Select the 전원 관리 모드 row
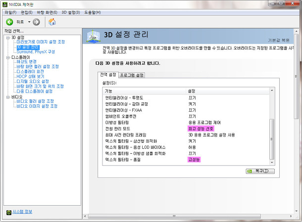The width and height of the screenshot is (302, 222). [x=186, y=129]
